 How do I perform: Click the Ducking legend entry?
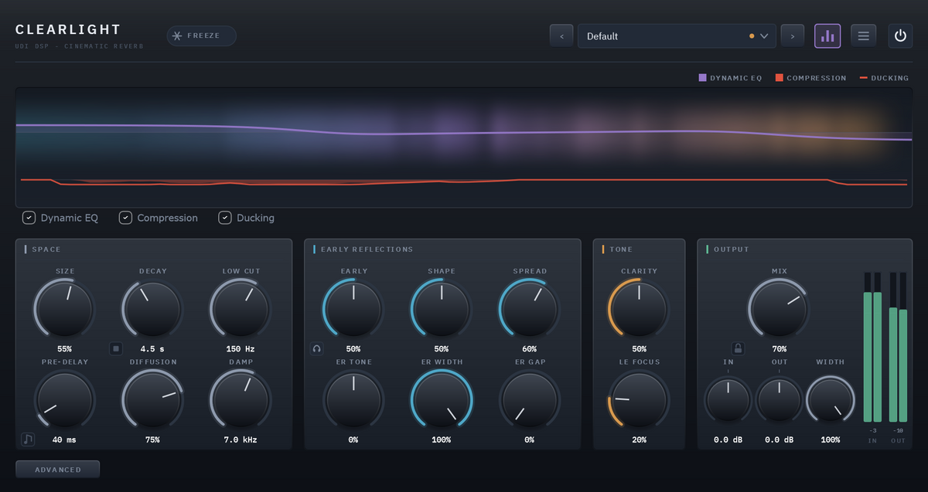pyautogui.click(x=884, y=78)
